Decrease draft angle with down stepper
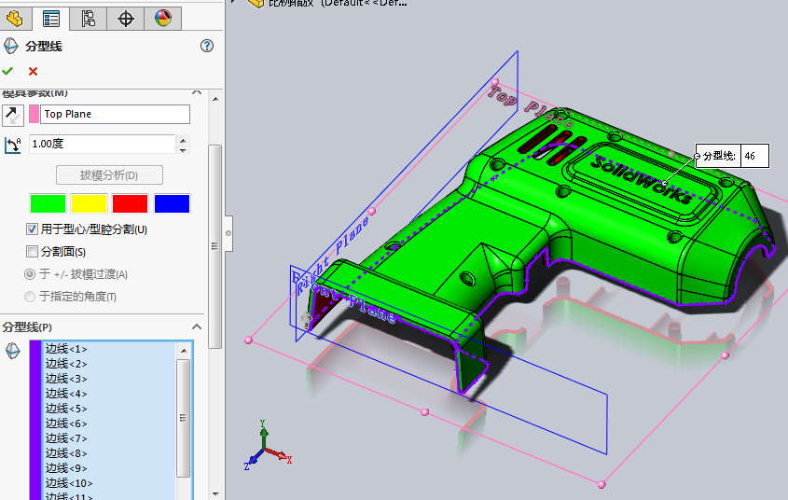Screen dimensions: 788x500 click(183, 150)
